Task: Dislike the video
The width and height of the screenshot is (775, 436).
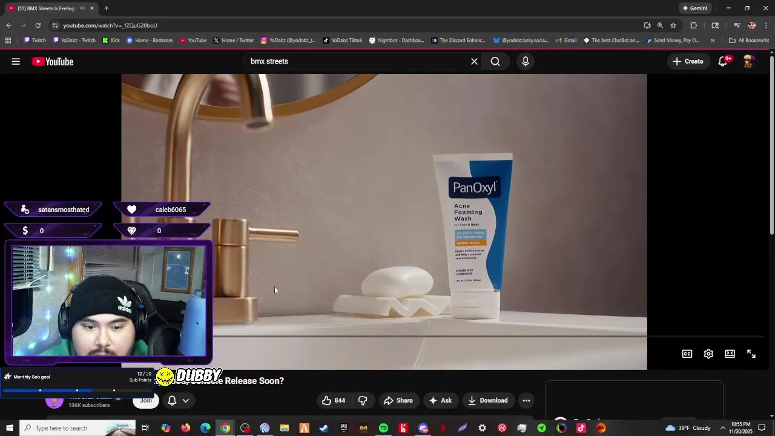Action: 363,400
